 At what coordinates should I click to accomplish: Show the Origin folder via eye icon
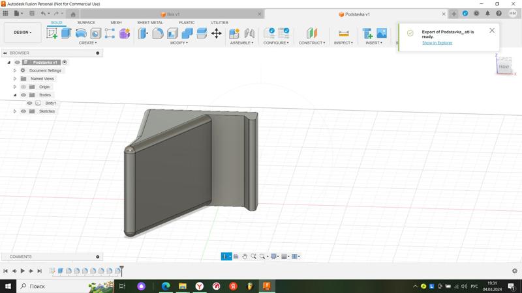(x=23, y=87)
